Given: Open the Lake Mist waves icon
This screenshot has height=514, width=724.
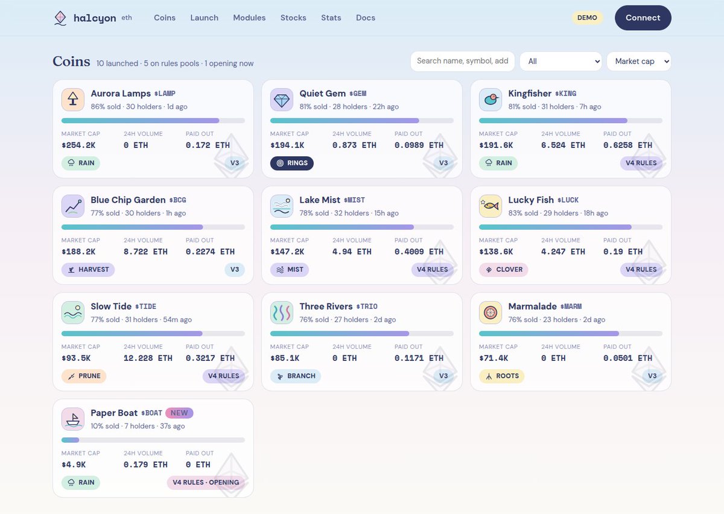Looking at the screenshot, I should click(282, 206).
